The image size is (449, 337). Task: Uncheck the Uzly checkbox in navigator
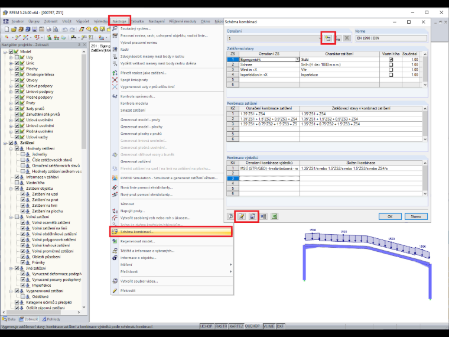click(x=17, y=57)
